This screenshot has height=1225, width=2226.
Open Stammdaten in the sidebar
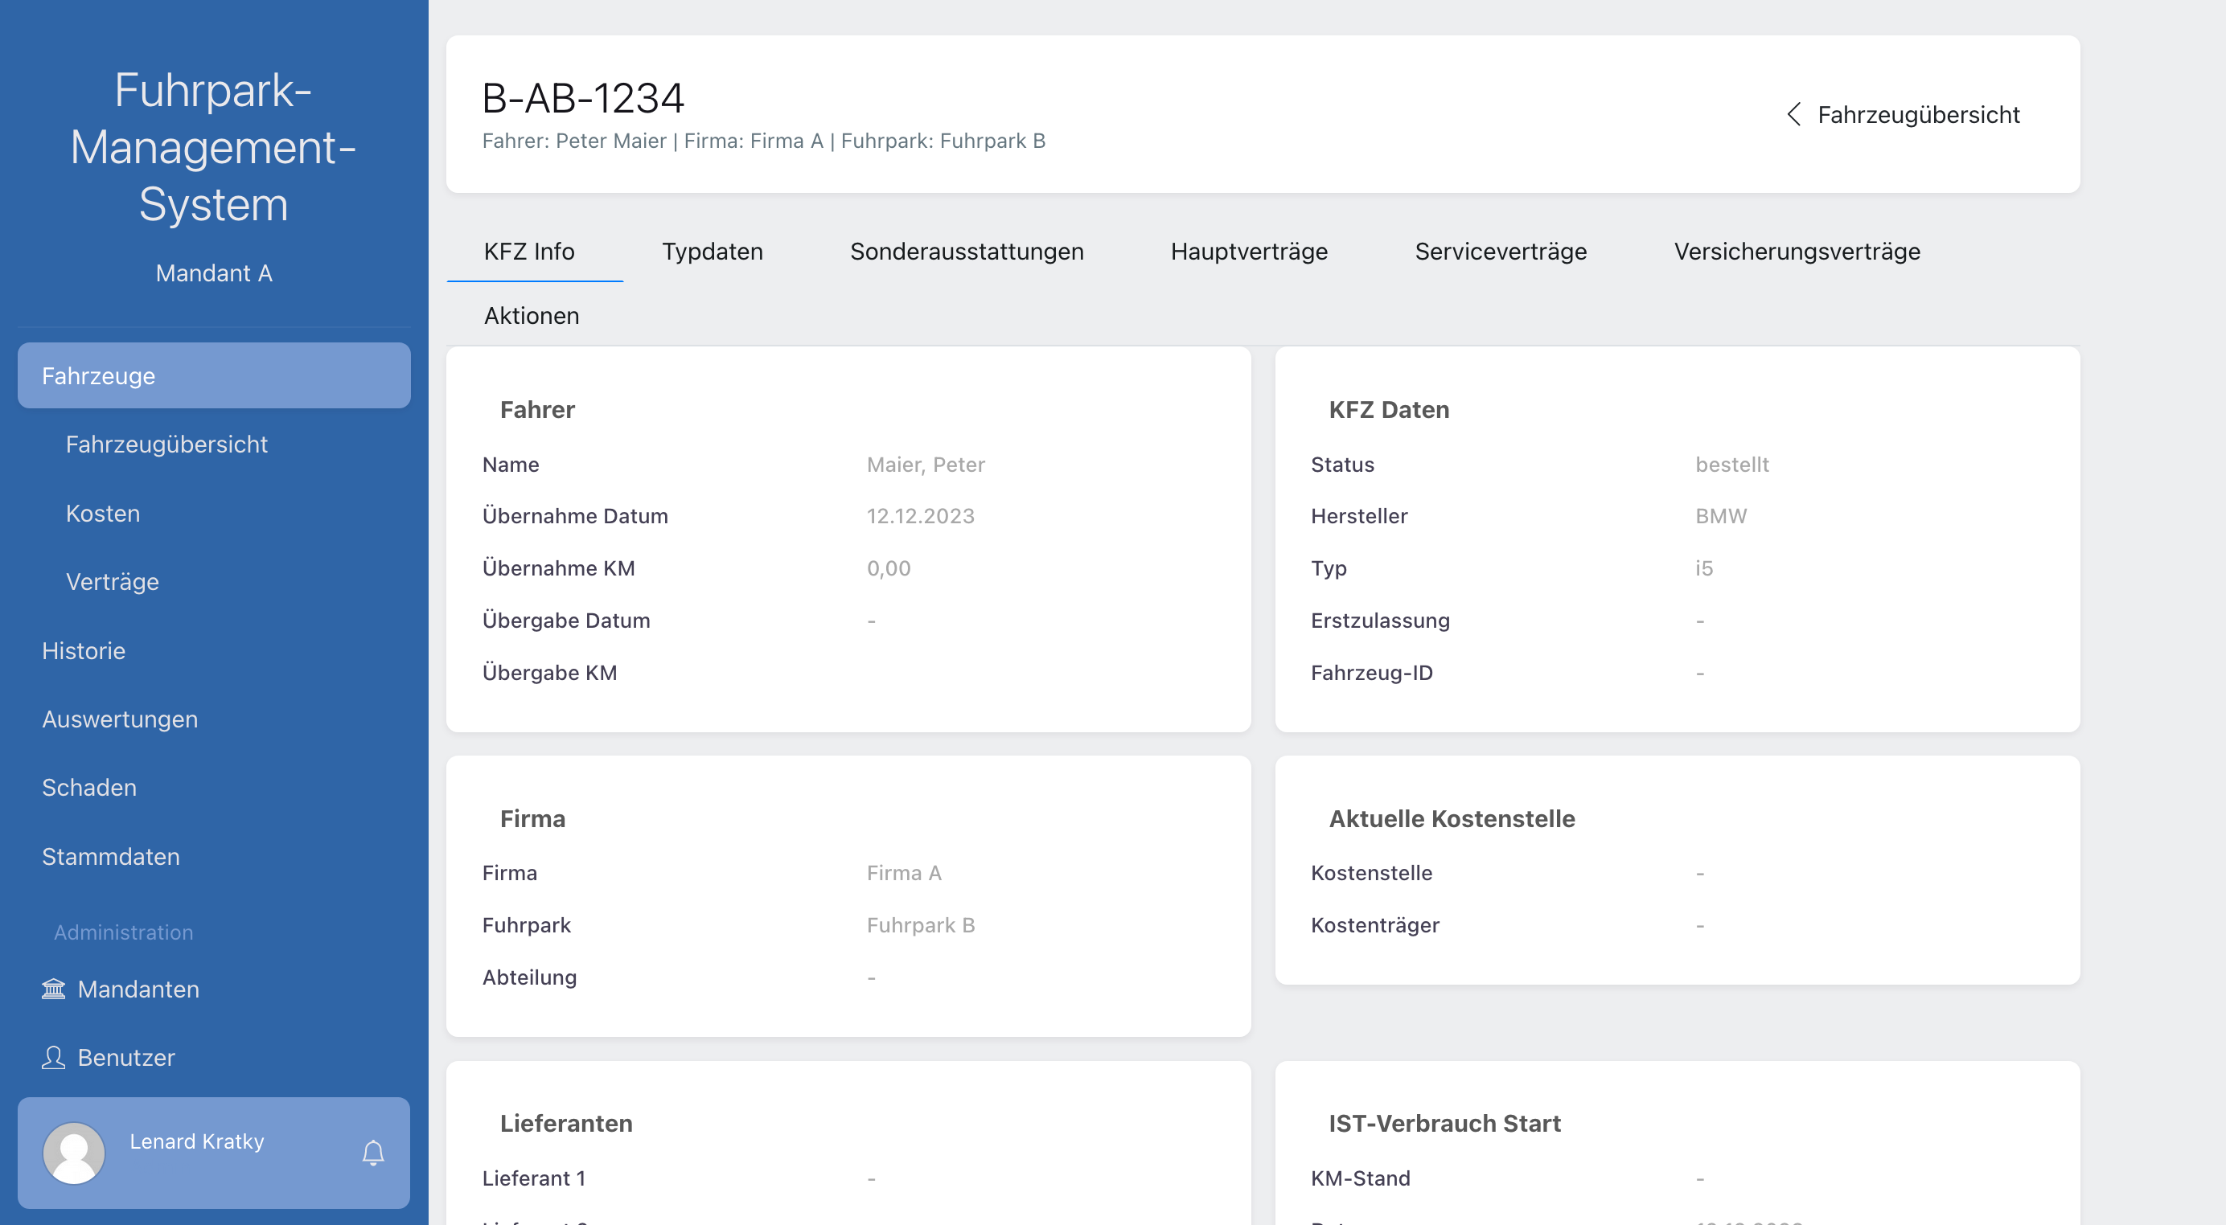111,856
